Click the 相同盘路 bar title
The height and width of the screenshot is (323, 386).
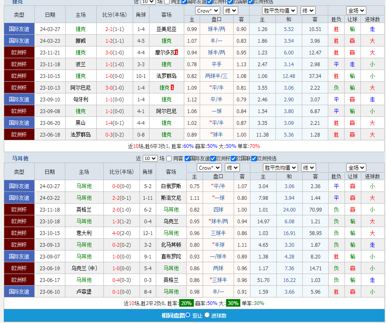(173, 315)
